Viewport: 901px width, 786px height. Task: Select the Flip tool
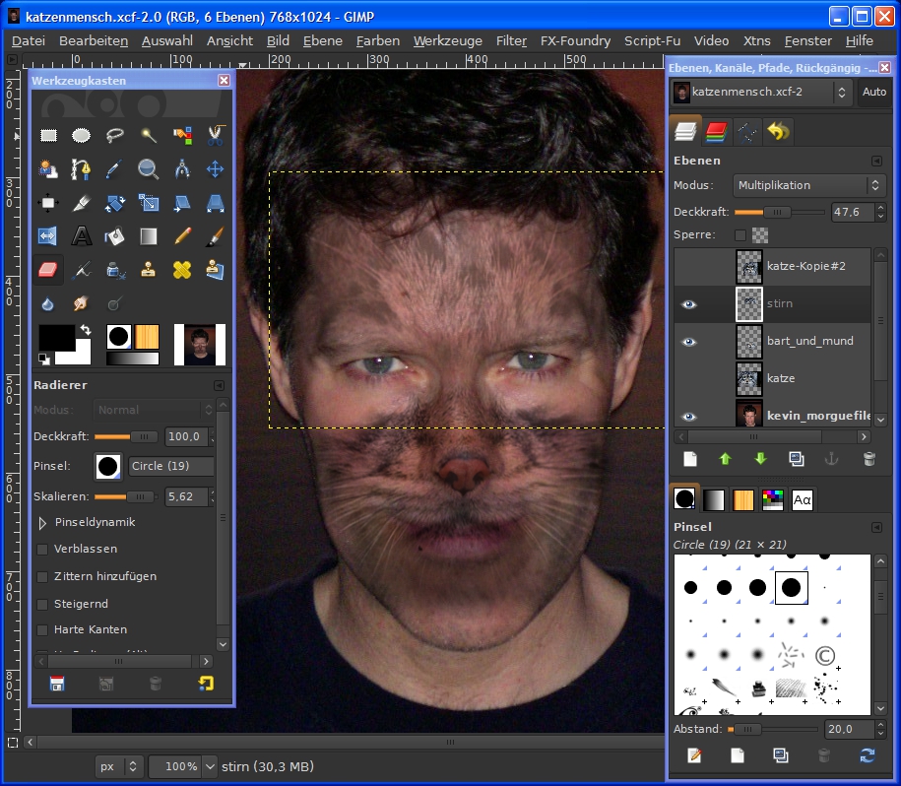pyautogui.click(x=48, y=236)
